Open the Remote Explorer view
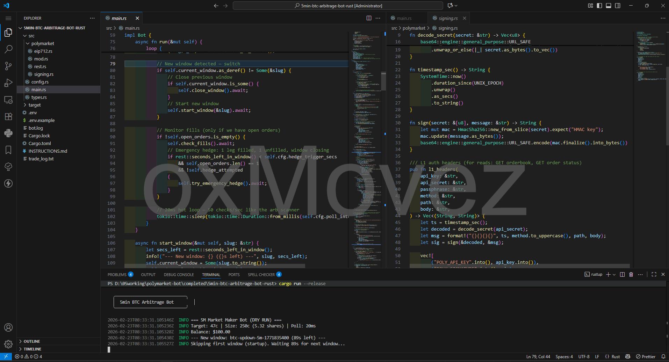The image size is (669, 362). pyautogui.click(x=8, y=100)
